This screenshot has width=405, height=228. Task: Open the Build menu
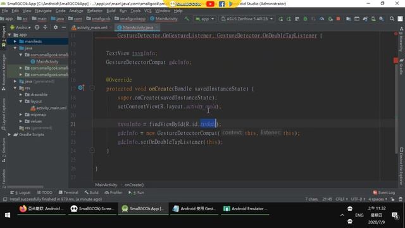click(111, 11)
